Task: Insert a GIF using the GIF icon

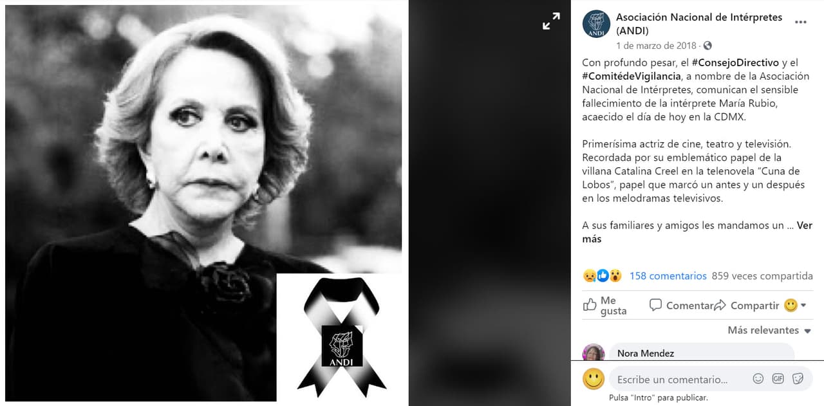Action: click(x=778, y=379)
